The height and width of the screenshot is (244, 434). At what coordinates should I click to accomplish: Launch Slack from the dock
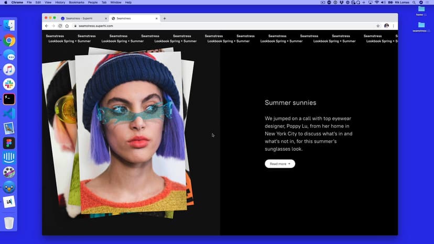9,84
